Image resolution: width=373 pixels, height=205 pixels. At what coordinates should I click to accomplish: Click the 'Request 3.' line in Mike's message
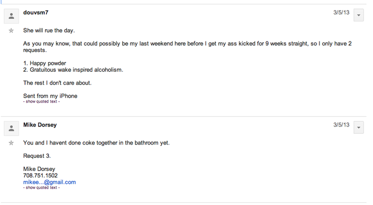coord(37,156)
